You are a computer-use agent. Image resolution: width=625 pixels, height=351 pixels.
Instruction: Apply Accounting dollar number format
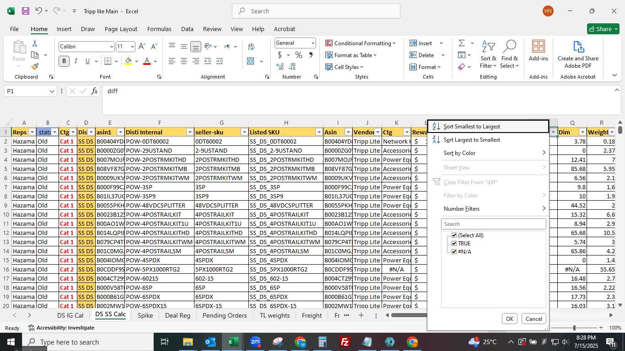pyautogui.click(x=280, y=55)
